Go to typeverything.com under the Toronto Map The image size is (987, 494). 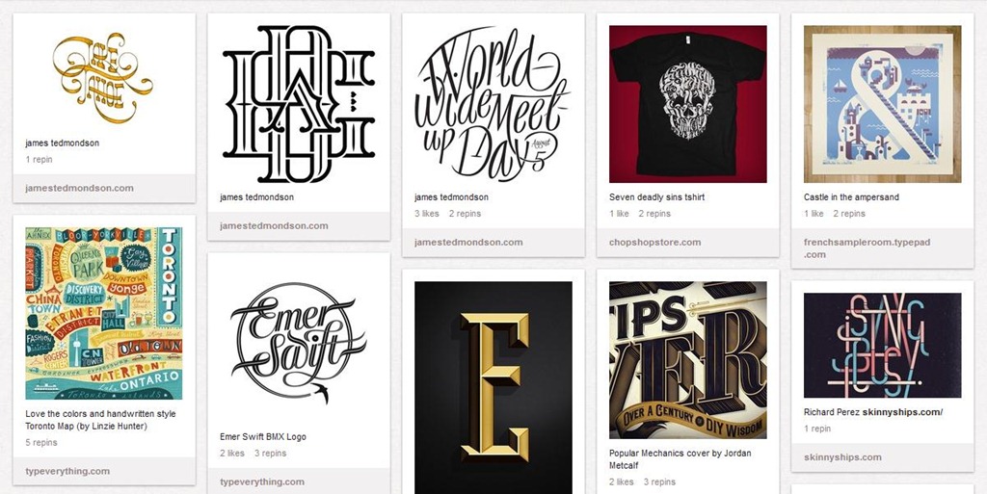point(67,471)
